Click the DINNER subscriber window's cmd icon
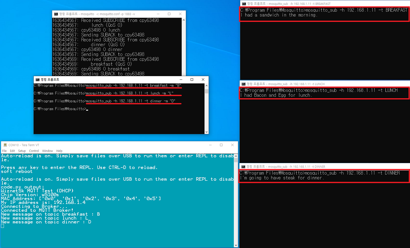This screenshot has height=248, width=410. coord(244,166)
